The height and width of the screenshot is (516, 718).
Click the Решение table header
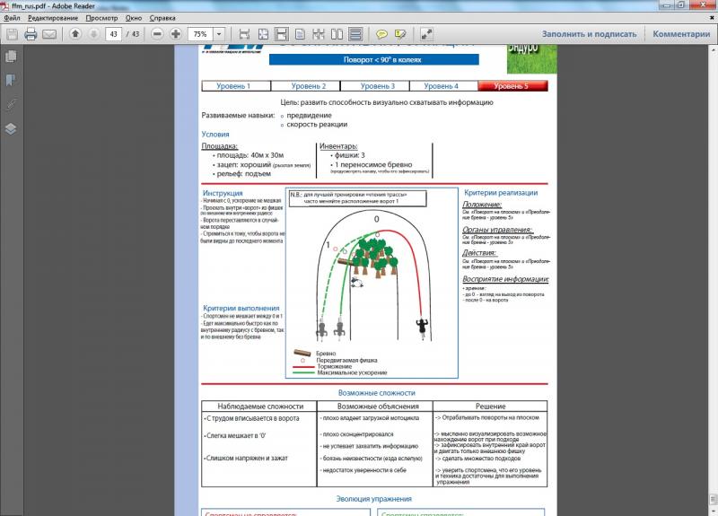pos(490,407)
